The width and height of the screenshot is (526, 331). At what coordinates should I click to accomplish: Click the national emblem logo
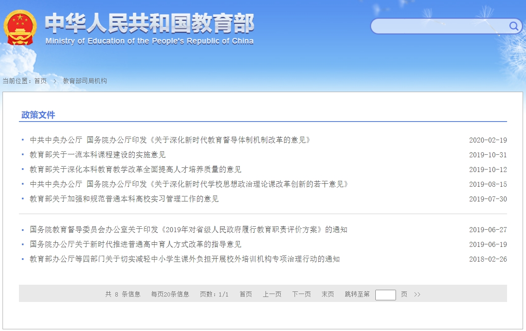[20, 28]
